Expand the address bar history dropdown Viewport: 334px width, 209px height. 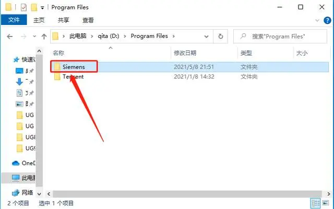tap(206, 36)
